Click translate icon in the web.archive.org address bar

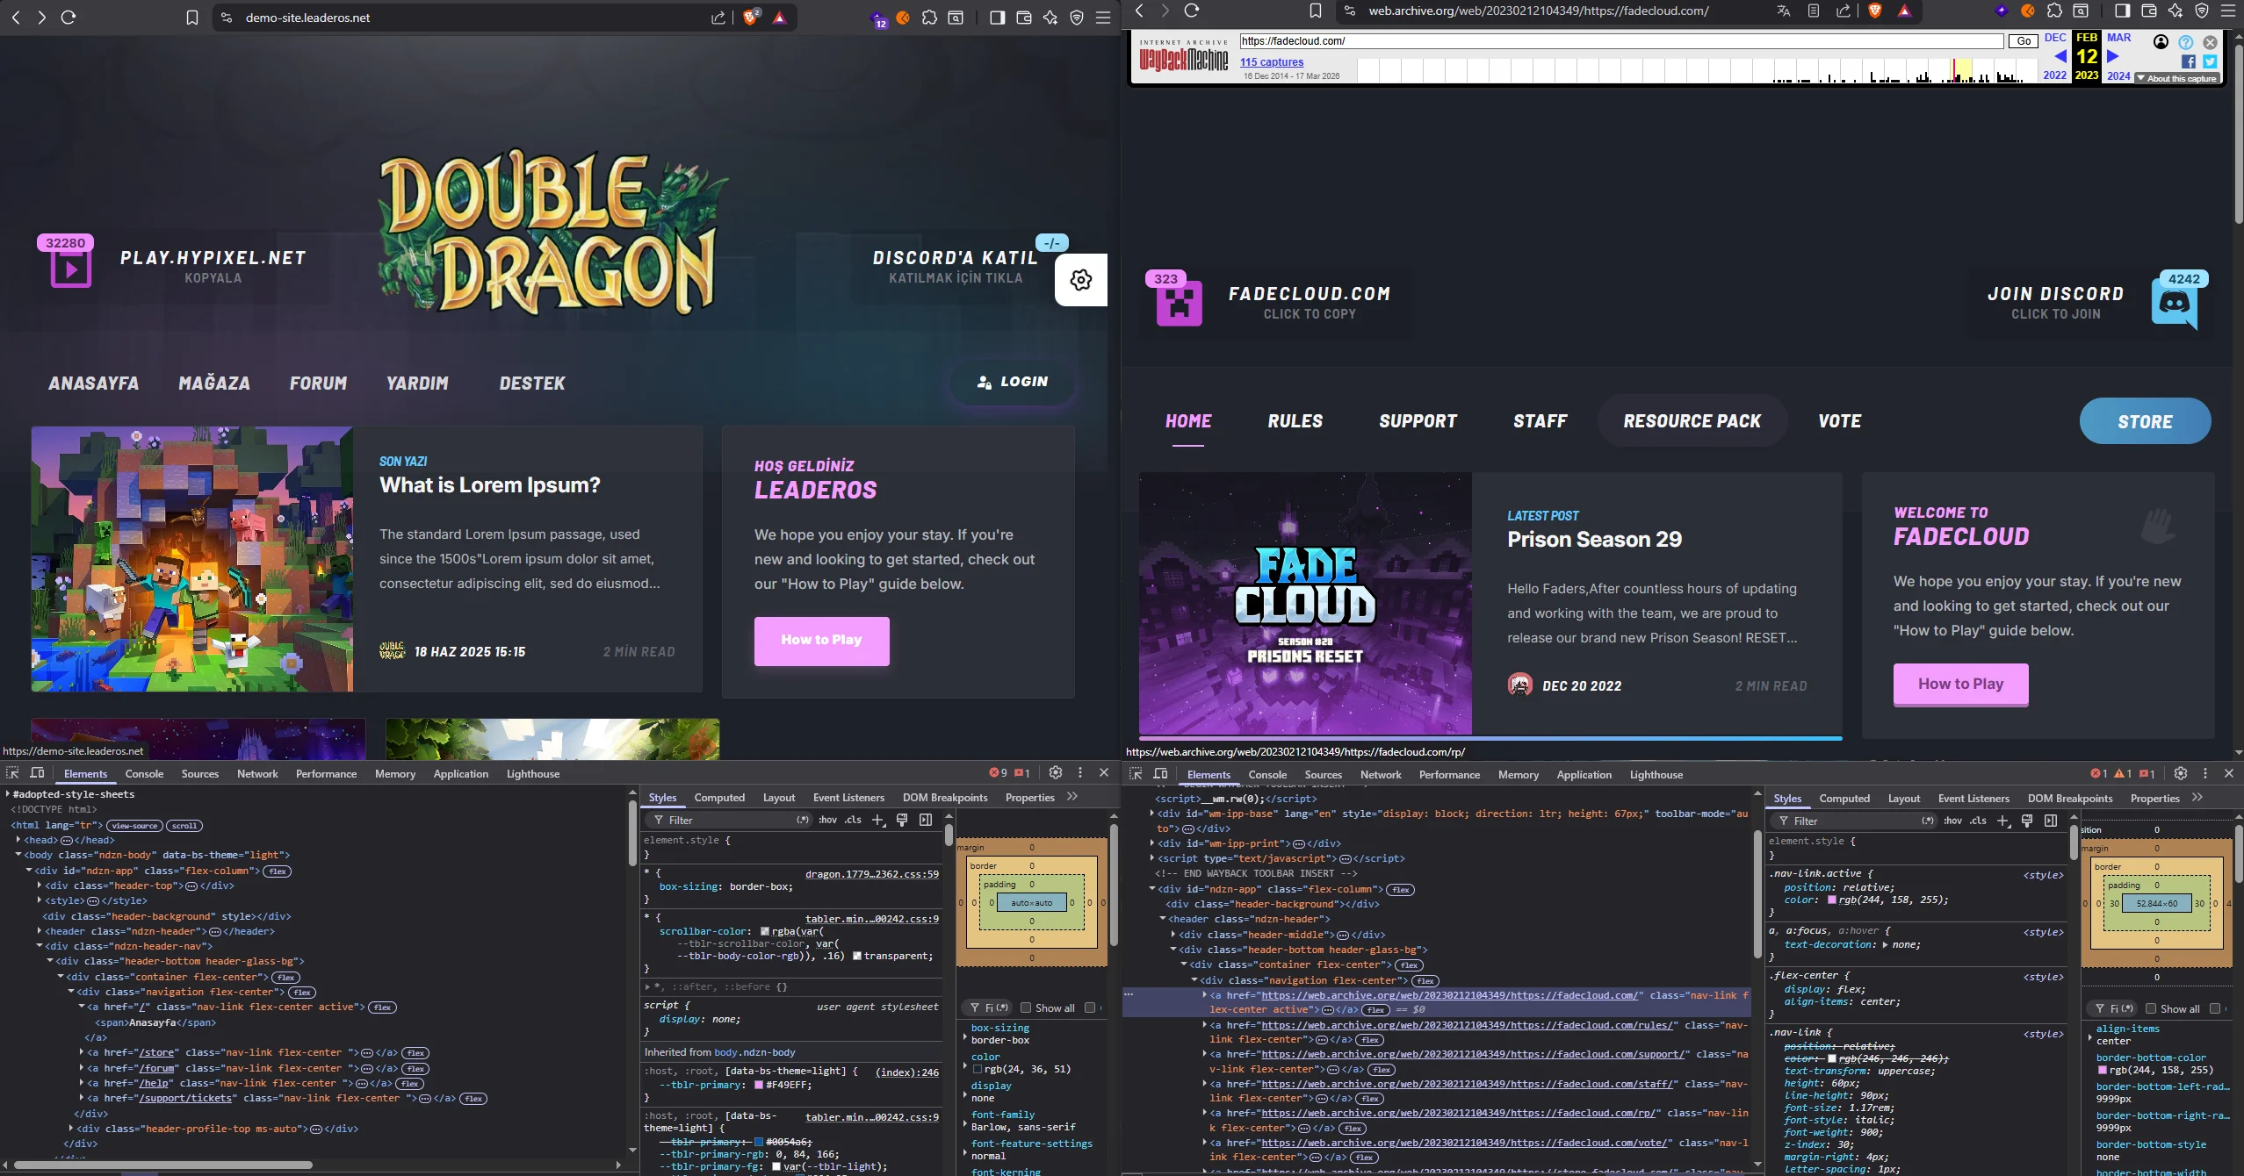point(1783,11)
